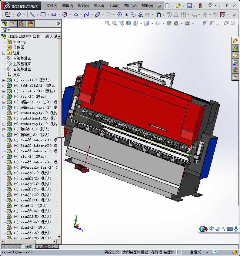The width and height of the screenshot is (240, 256).
Task: Select the Ellipse tool
Action: click(x=98, y=15)
